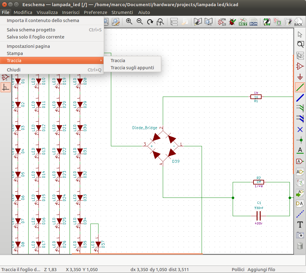Select the Place wire tool
This screenshot has height=273, width=306.
pos(300,87)
